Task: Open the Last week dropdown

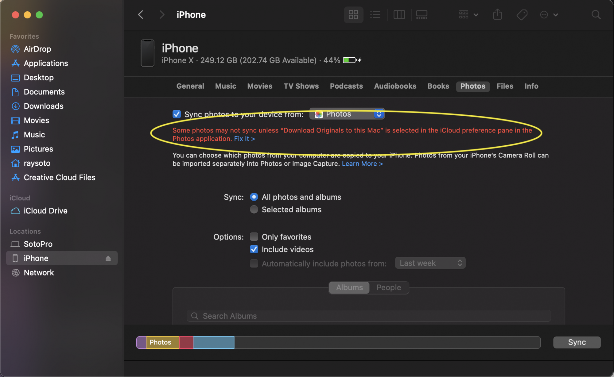Action: click(x=430, y=263)
